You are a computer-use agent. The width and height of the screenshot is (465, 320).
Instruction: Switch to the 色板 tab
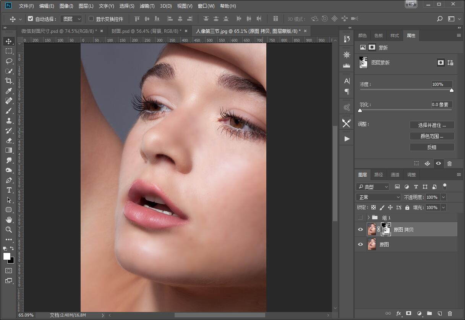click(x=379, y=35)
